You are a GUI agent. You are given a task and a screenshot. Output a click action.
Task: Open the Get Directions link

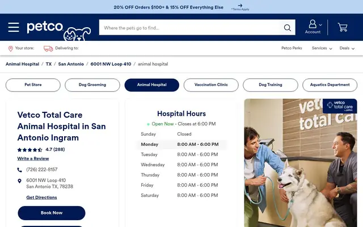[41, 197]
